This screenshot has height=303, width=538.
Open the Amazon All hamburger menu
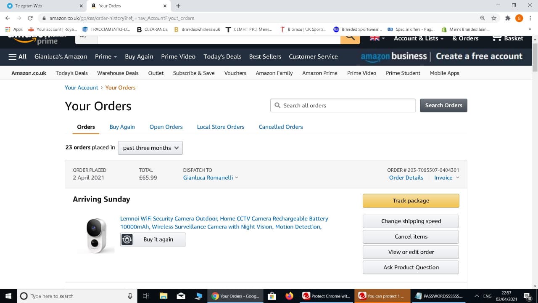(18, 56)
